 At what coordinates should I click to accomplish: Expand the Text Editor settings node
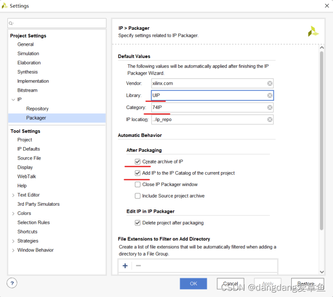point(13,195)
